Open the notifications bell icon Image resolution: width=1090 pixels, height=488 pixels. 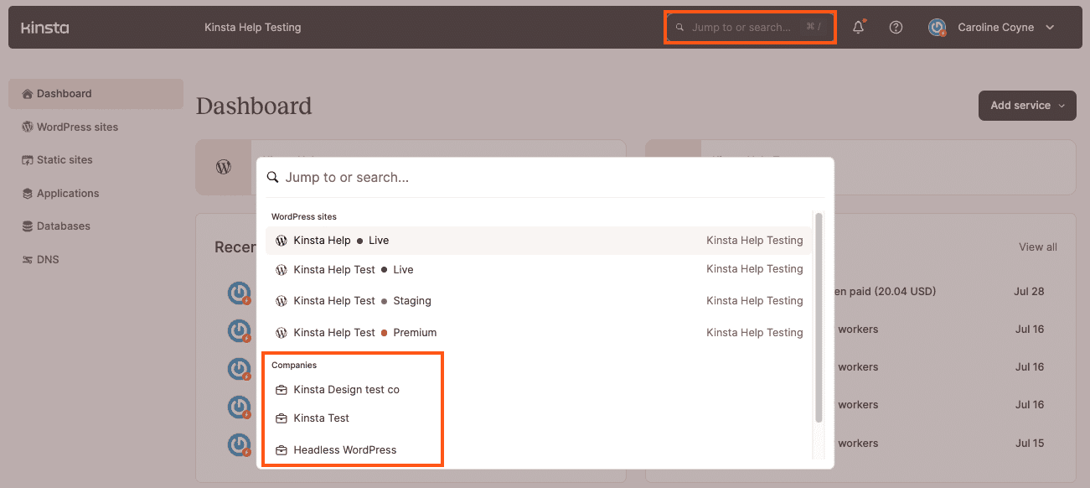tap(858, 28)
